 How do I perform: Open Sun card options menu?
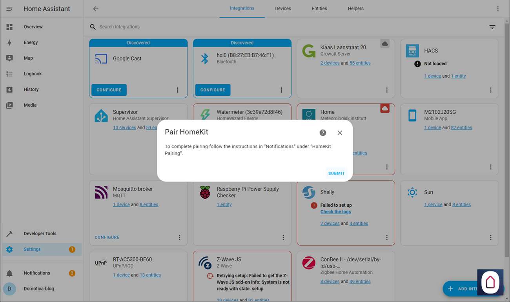pyautogui.click(x=491, y=237)
